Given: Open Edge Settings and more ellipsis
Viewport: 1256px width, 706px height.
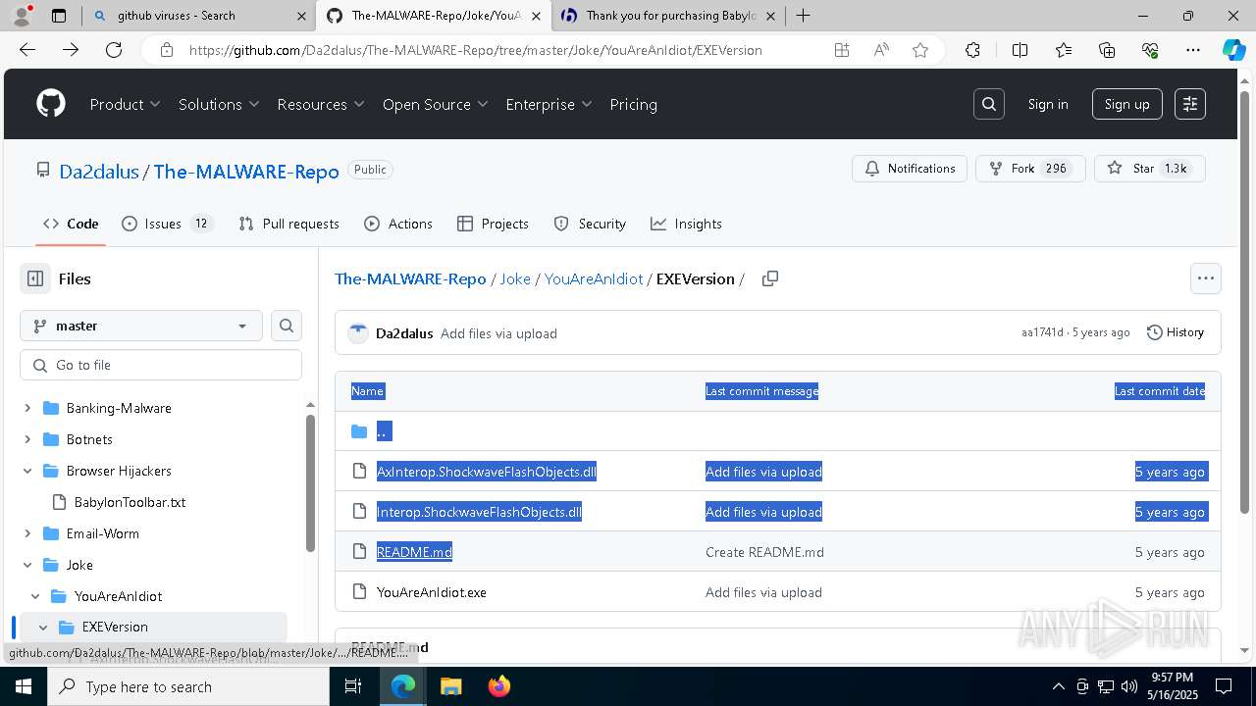Looking at the screenshot, I should point(1193,50).
